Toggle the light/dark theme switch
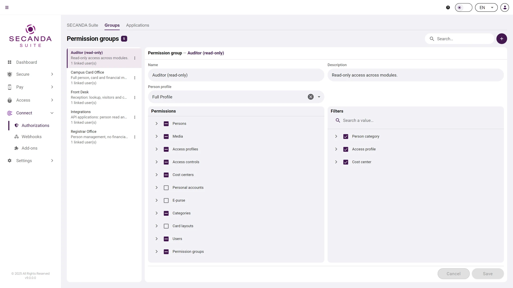513x288 pixels. [x=464, y=7]
